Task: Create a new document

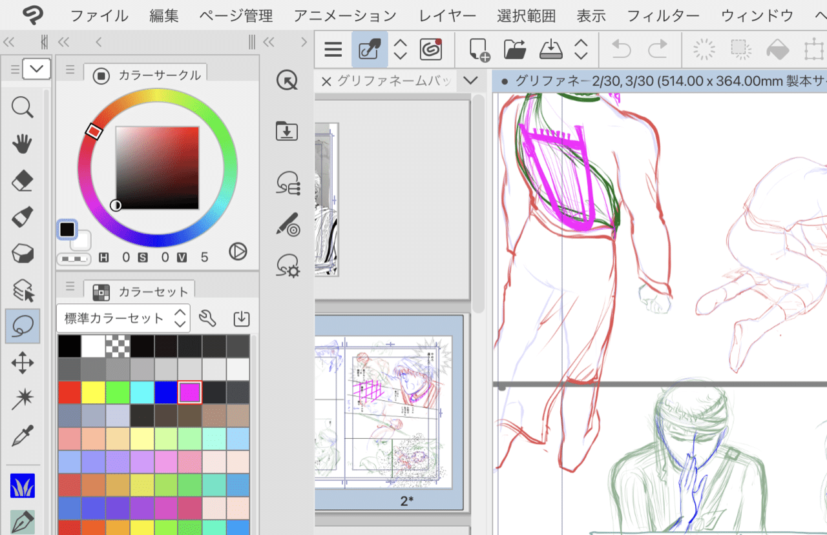Action: point(479,50)
